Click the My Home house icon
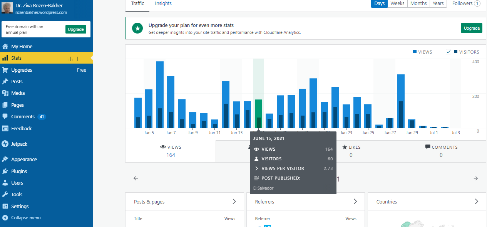 (5, 47)
